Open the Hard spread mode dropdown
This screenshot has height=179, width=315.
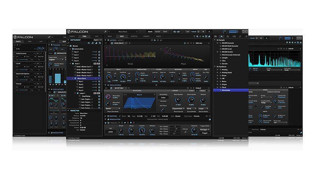pos(191,109)
